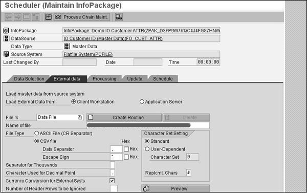
Task: Click the Separator for Thousands field
Action: (113, 165)
